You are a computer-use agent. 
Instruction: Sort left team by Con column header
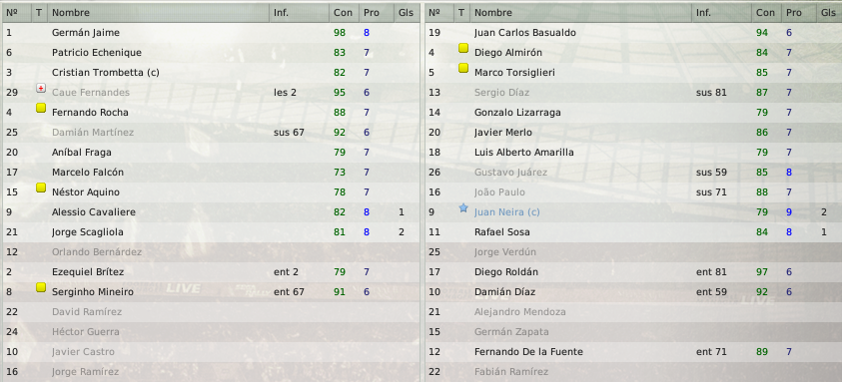click(344, 12)
